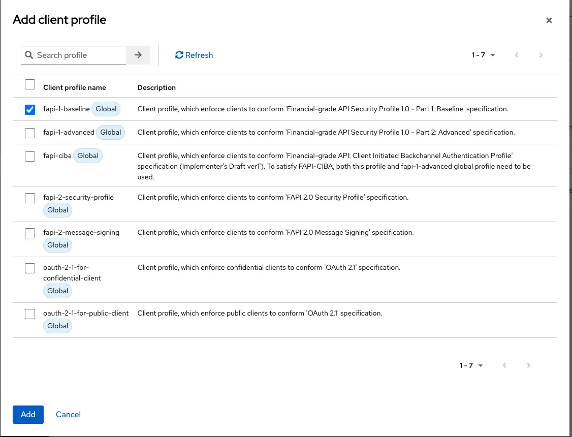
Task: Click the previous-page chevron in top pagination
Action: 517,55
